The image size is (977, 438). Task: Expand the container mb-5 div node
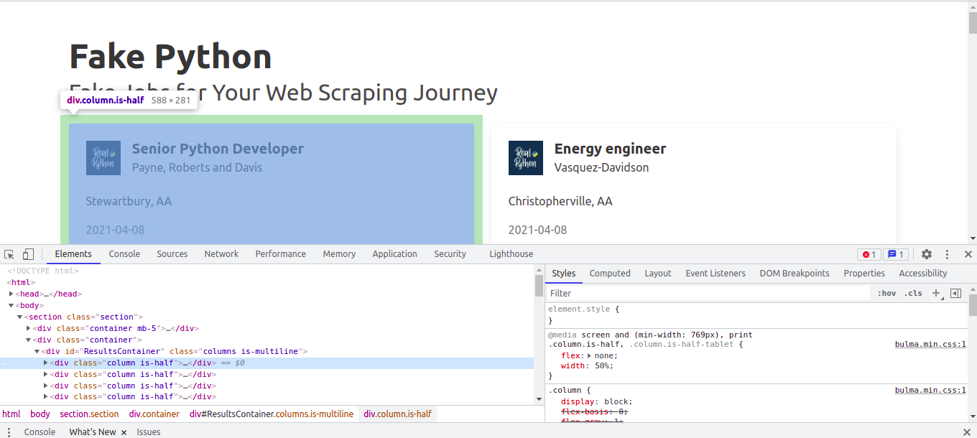pyautogui.click(x=29, y=328)
